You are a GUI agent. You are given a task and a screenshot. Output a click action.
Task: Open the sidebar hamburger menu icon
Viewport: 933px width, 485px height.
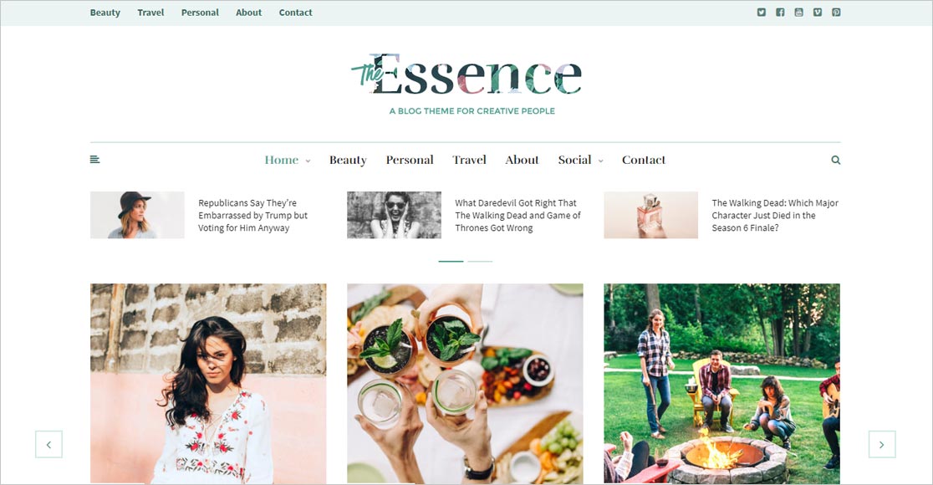point(94,160)
